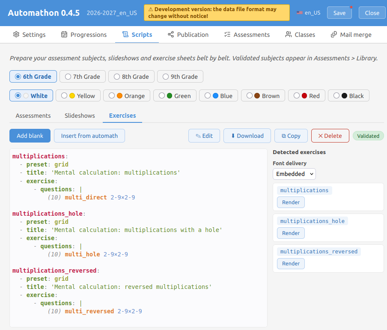
Task: Click the Close button in the header
Action: (x=372, y=13)
